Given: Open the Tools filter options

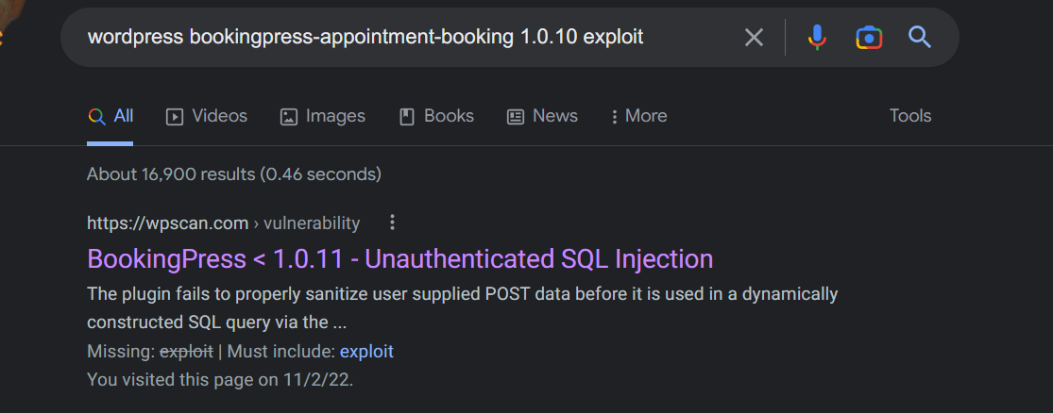Looking at the screenshot, I should tap(910, 116).
